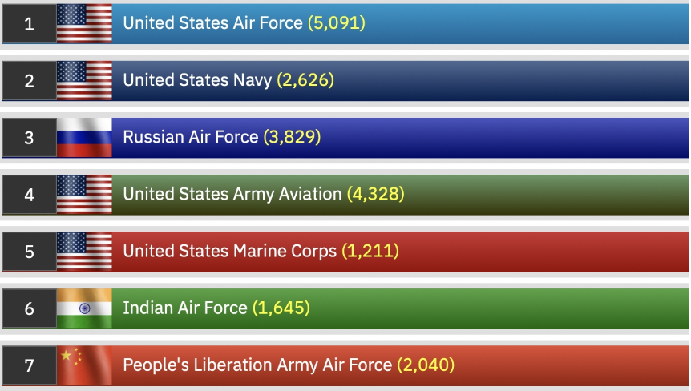691x391 pixels.
Task: Click the rank number 4 box
Action: (x=30, y=194)
